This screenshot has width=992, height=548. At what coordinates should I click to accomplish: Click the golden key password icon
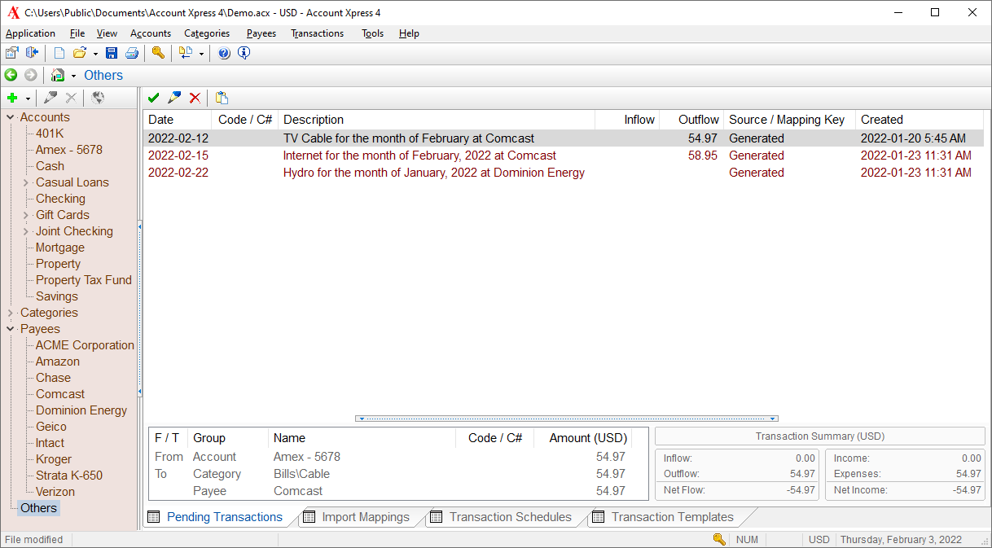(x=158, y=53)
